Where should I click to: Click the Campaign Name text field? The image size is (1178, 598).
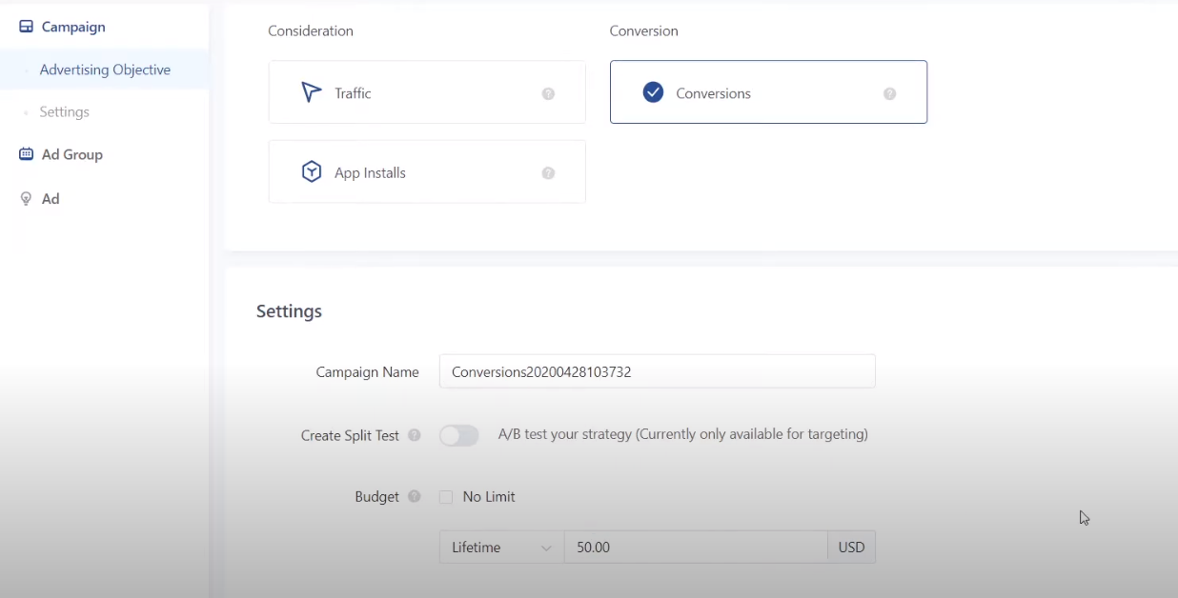[657, 372]
